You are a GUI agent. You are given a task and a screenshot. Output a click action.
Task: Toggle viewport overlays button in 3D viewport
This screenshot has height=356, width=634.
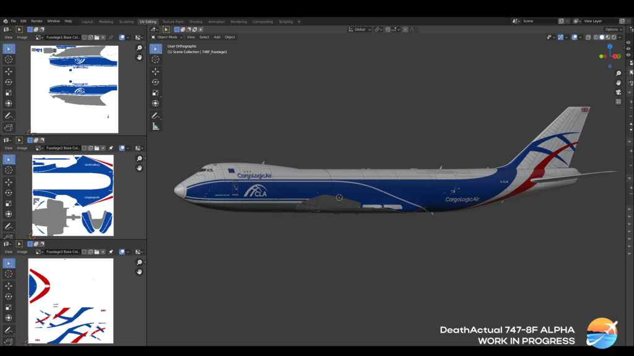click(575, 37)
